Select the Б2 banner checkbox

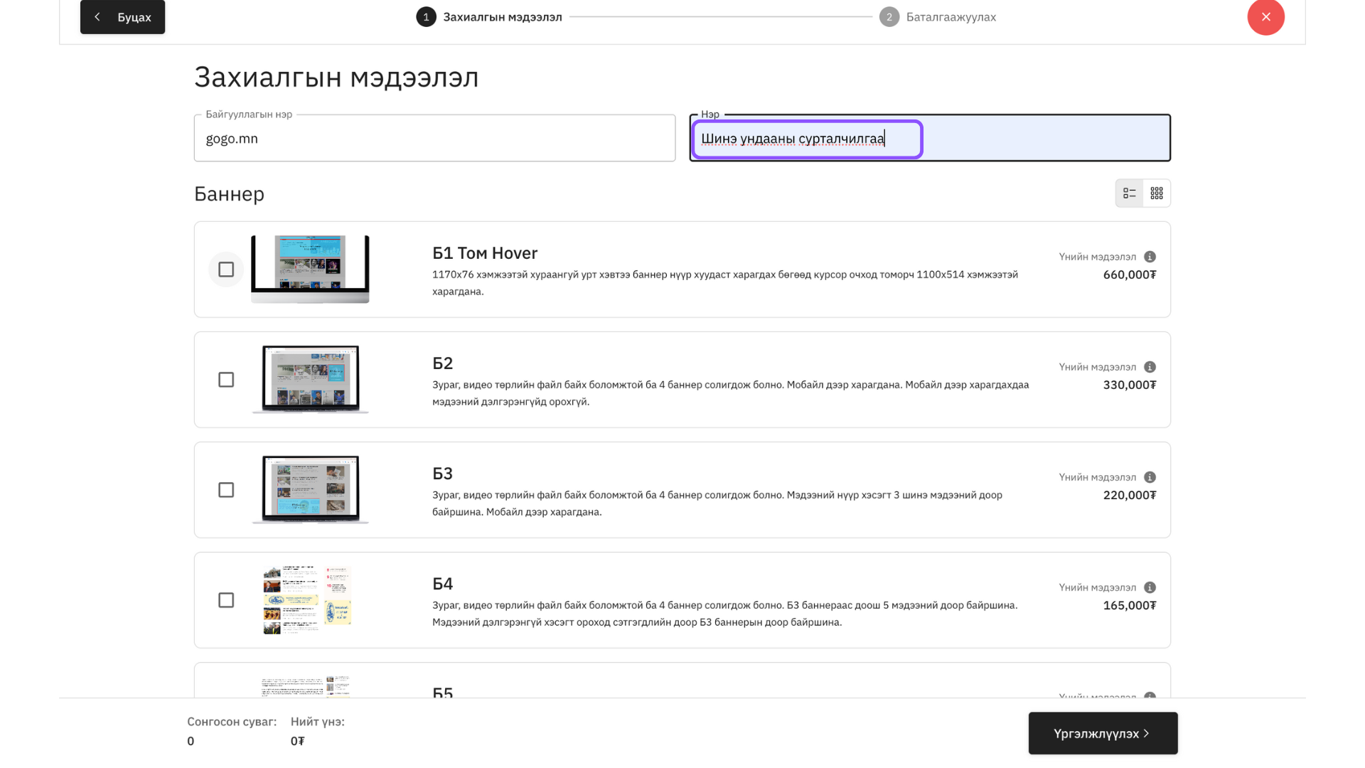pyautogui.click(x=226, y=380)
